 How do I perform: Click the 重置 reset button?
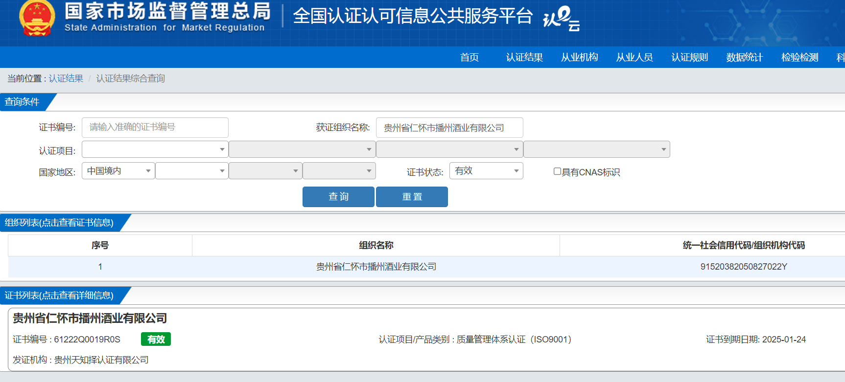(412, 197)
